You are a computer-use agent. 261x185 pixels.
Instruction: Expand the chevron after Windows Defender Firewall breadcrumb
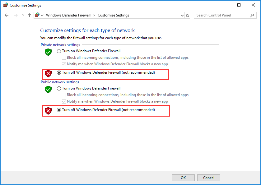94,15
